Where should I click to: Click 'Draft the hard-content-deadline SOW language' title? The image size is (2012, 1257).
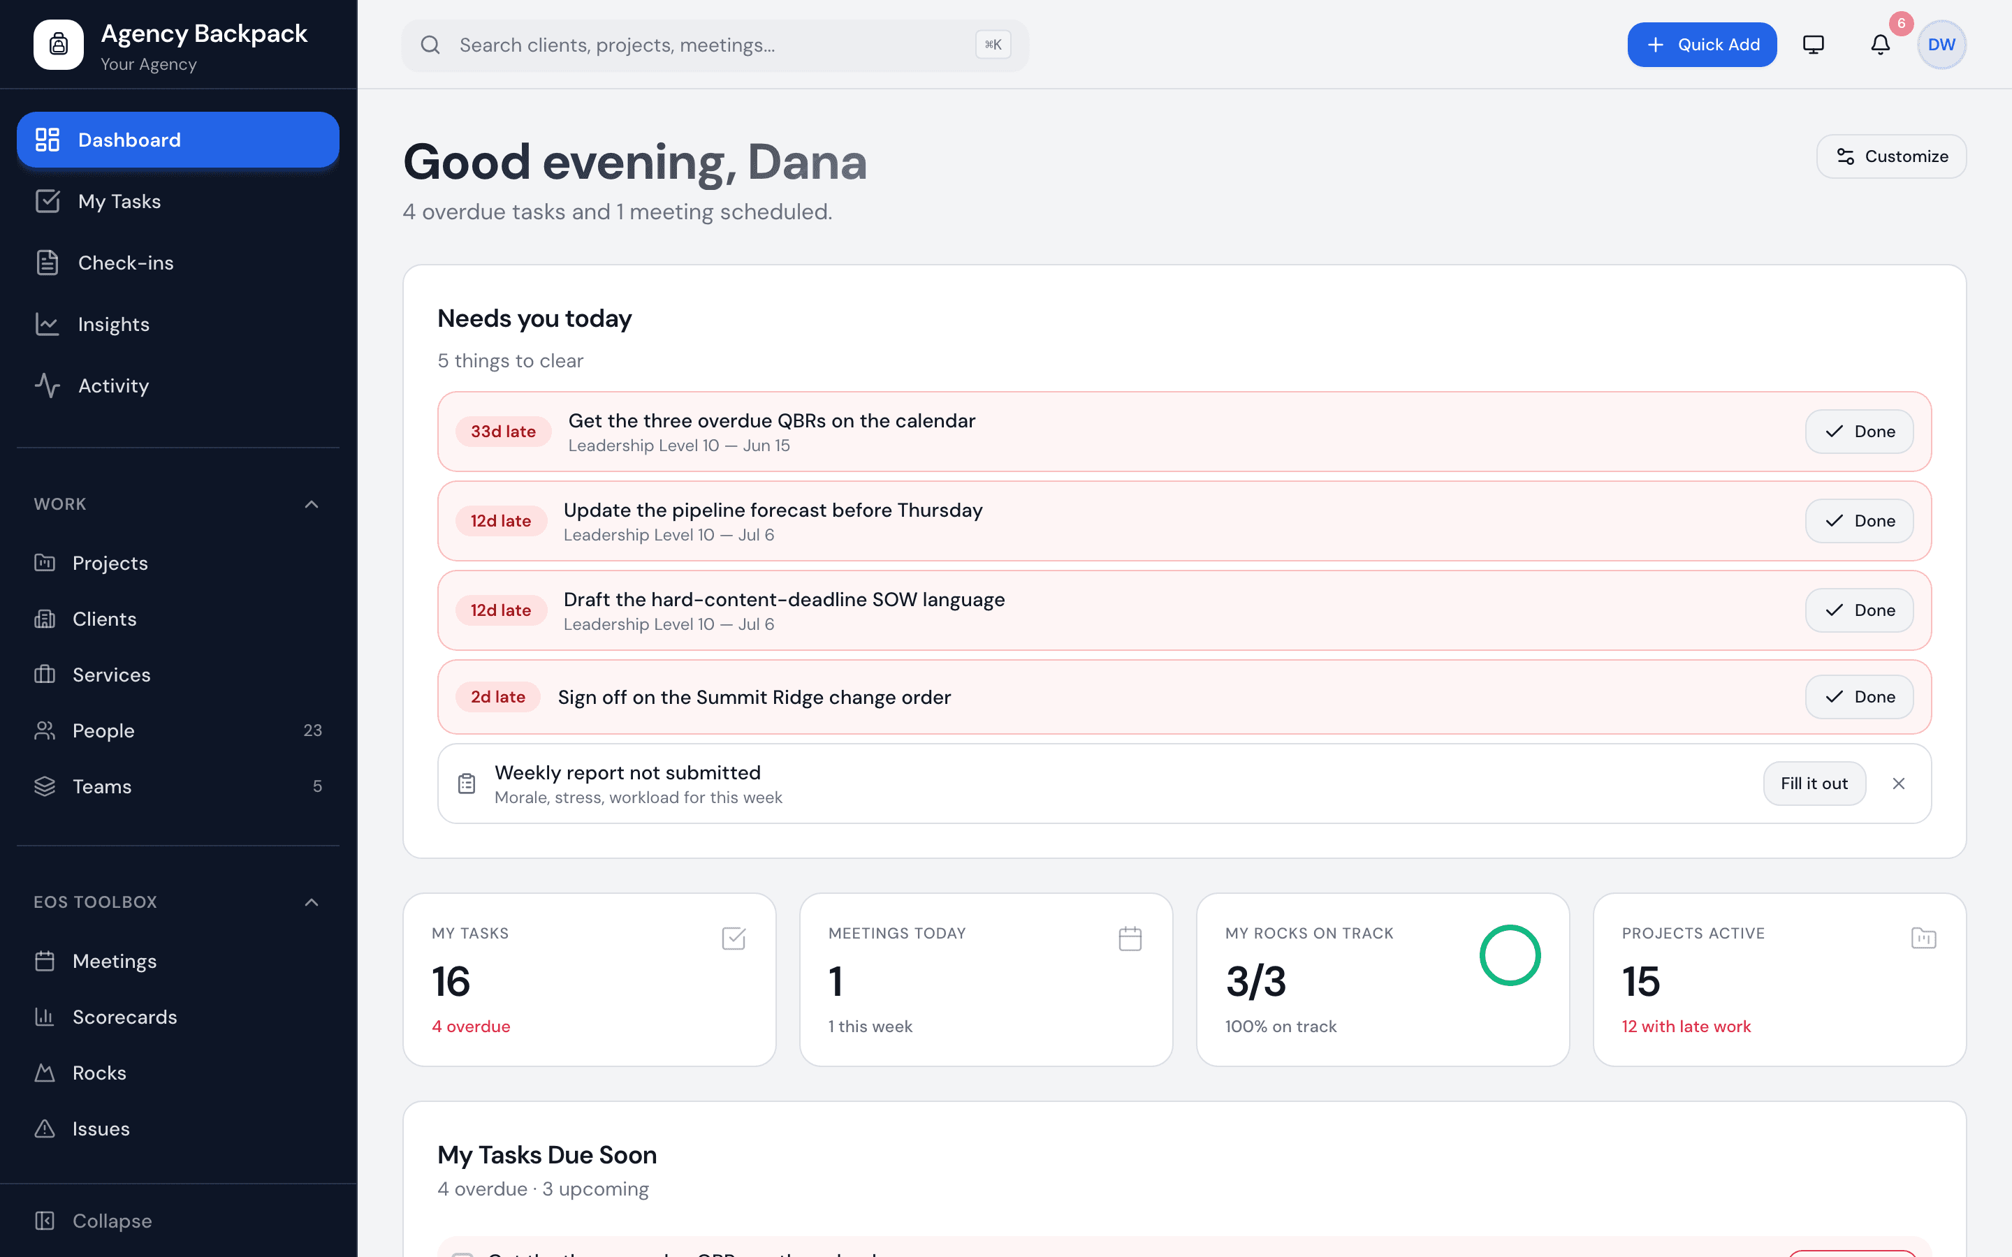point(784,599)
